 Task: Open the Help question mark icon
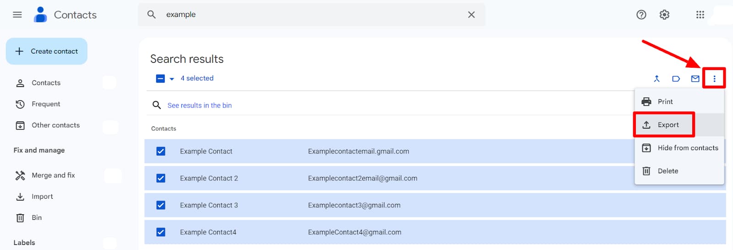[641, 15]
